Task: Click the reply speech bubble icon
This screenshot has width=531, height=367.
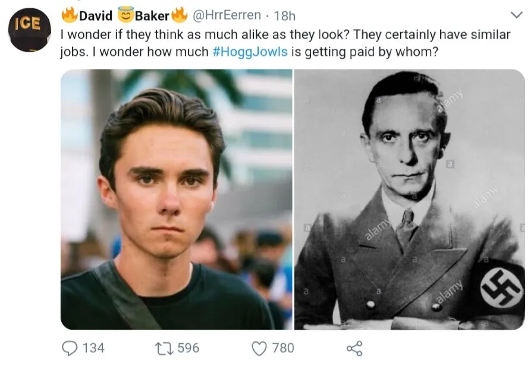Action: pyautogui.click(x=70, y=348)
